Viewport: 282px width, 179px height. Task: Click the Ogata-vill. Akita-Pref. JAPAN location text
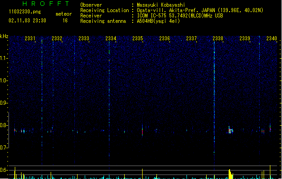pyautogui.click(x=200, y=10)
